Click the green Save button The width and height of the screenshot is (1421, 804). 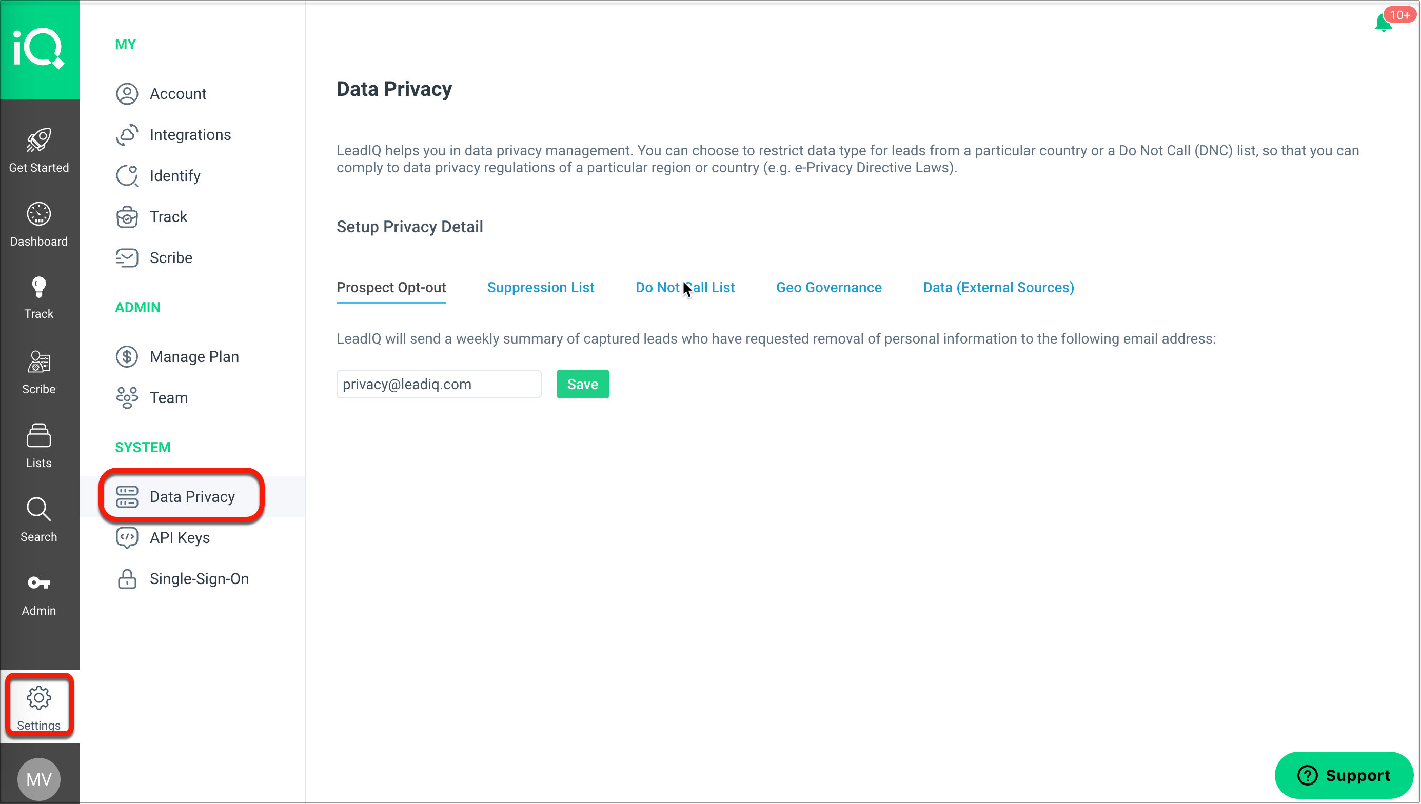pos(582,384)
